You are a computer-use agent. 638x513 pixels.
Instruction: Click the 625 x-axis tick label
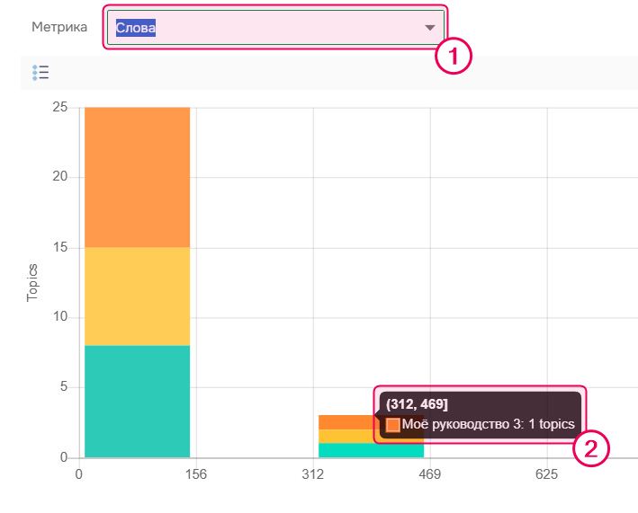(x=546, y=474)
